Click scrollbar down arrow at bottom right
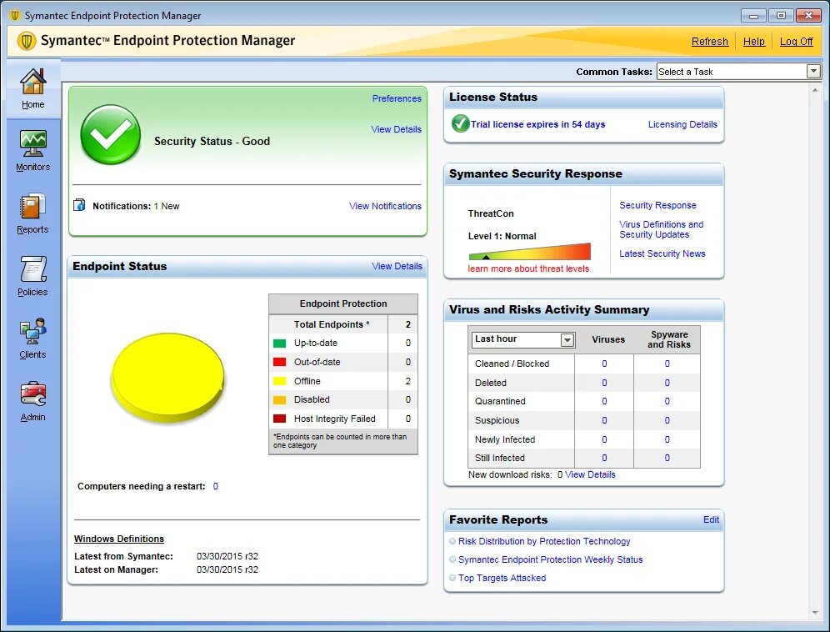This screenshot has height=632, width=830. (x=815, y=613)
